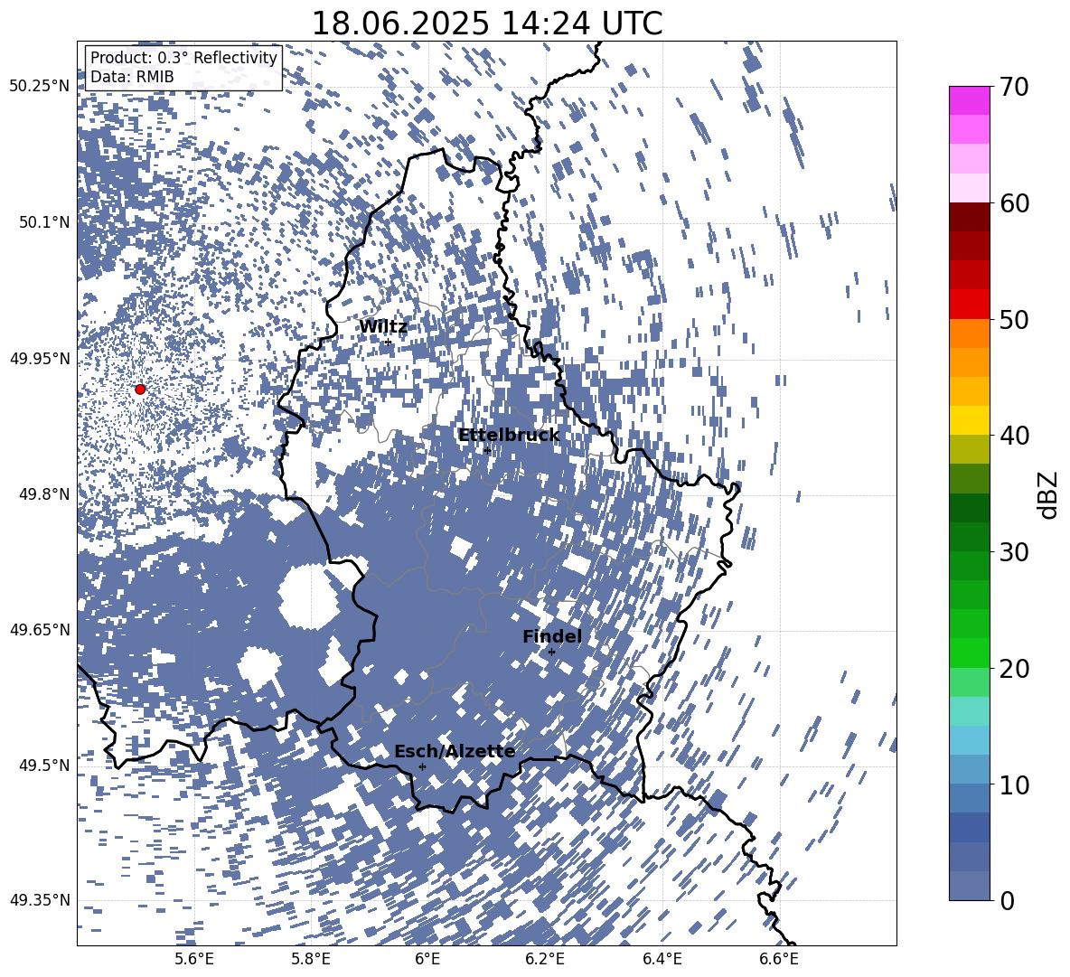
Task: Click the 49.65°N latitude label
Action: pos(40,629)
